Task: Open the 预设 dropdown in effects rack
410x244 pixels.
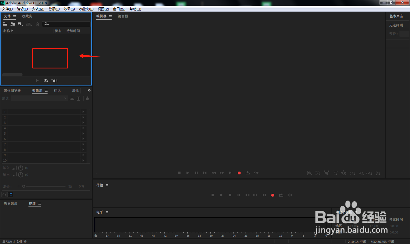Action: pos(39,98)
